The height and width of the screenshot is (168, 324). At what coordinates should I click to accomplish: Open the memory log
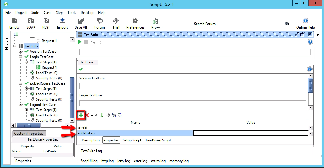[x=179, y=161]
